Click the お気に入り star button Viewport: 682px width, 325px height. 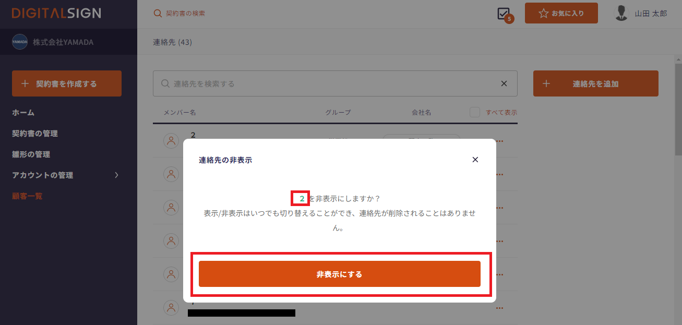pyautogui.click(x=561, y=13)
